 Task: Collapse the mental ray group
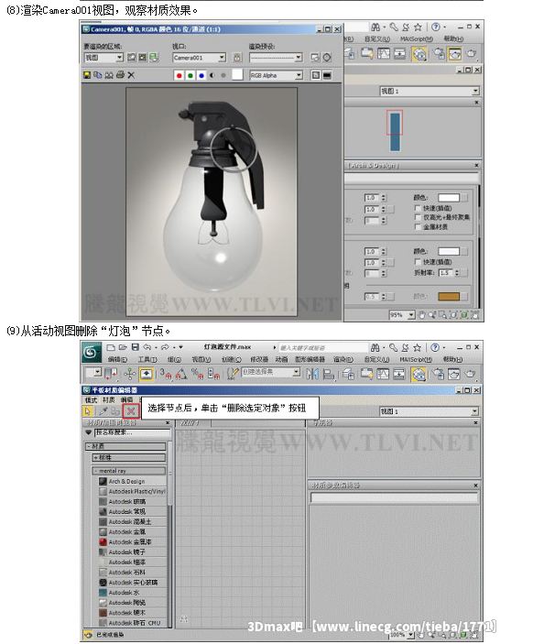click(129, 471)
